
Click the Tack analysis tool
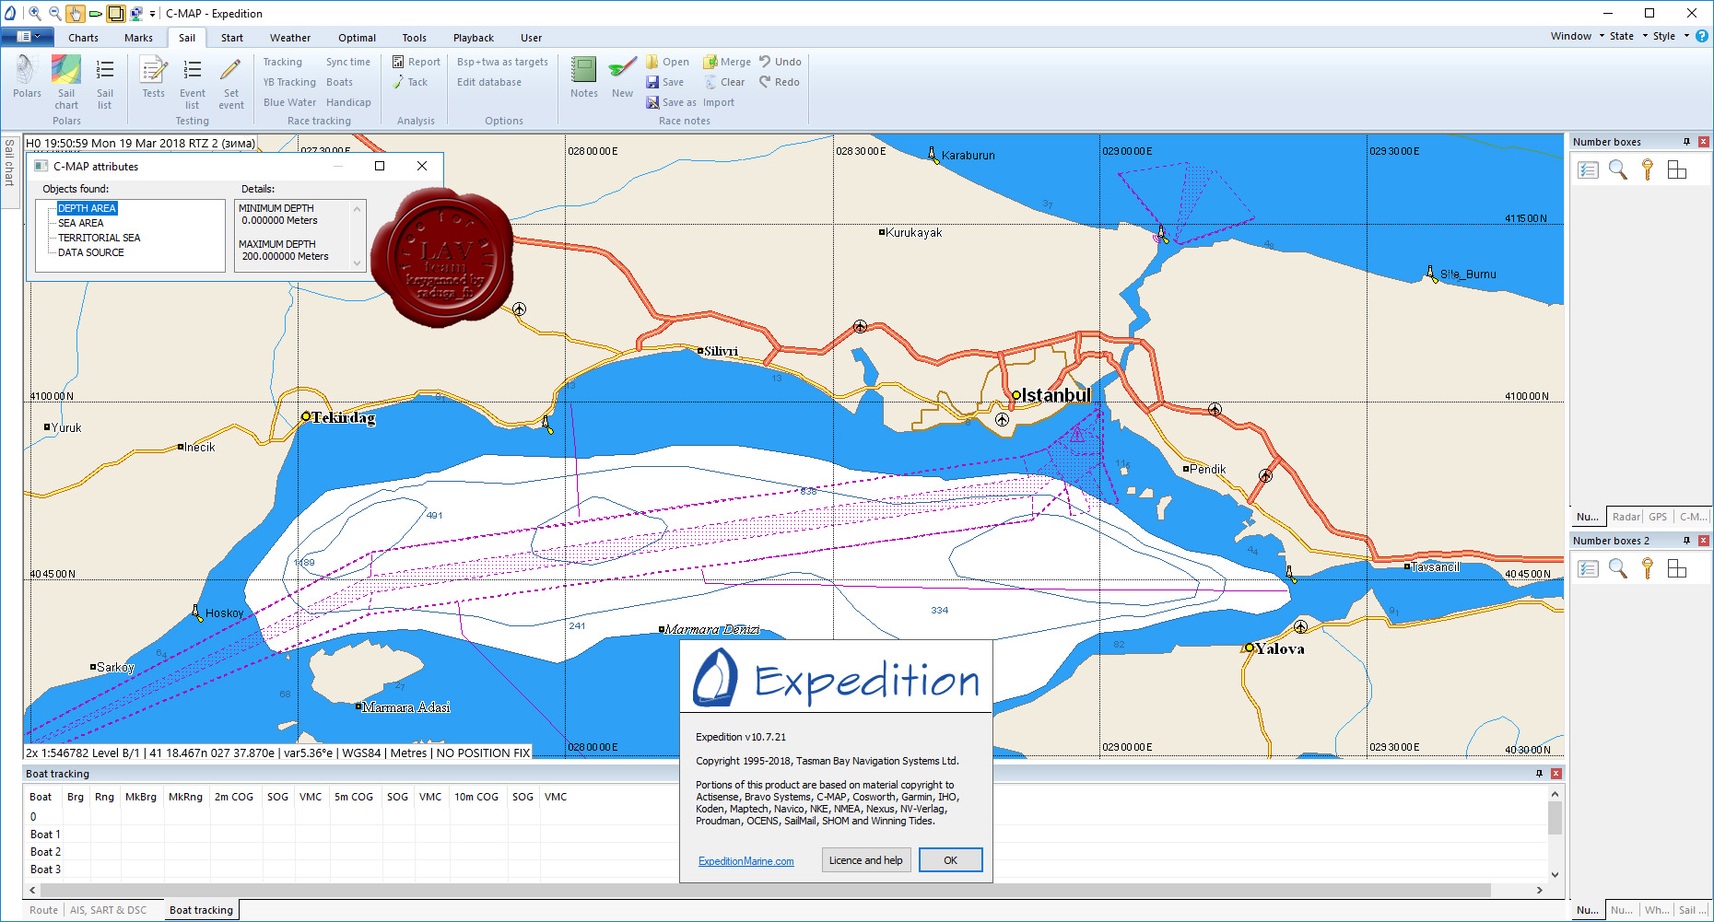pyautogui.click(x=410, y=82)
